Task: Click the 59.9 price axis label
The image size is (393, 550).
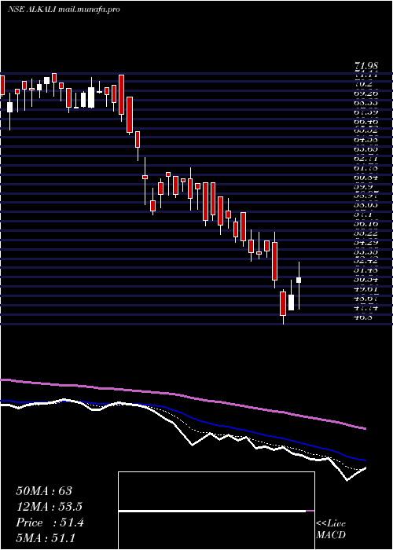Action: pos(363,187)
